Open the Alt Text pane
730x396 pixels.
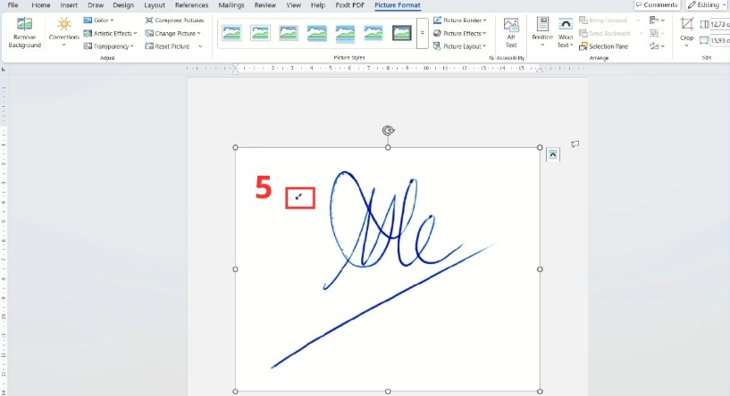tap(511, 32)
